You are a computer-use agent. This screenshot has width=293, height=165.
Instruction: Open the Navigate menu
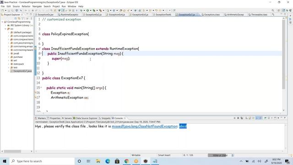pyautogui.click(x=37, y=6)
